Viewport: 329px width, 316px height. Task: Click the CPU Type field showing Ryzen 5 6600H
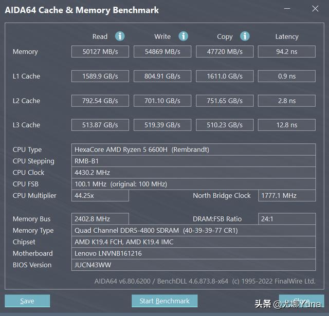193,150
